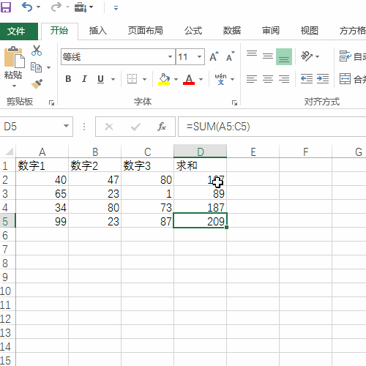Switch to the 插入 ribbon tab

98,31
